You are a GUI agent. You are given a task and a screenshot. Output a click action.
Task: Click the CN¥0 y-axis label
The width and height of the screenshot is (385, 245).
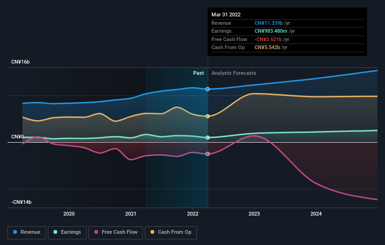(x=17, y=137)
